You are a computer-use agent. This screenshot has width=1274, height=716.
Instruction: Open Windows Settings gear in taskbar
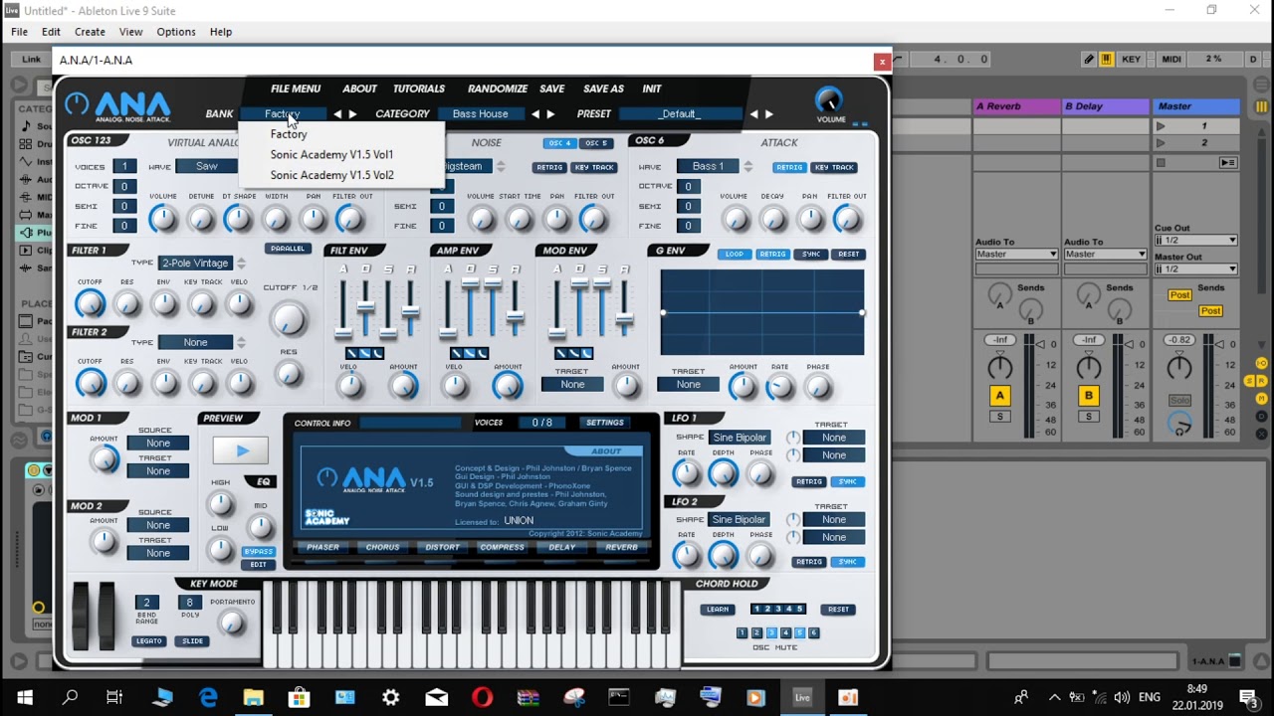coord(390,697)
